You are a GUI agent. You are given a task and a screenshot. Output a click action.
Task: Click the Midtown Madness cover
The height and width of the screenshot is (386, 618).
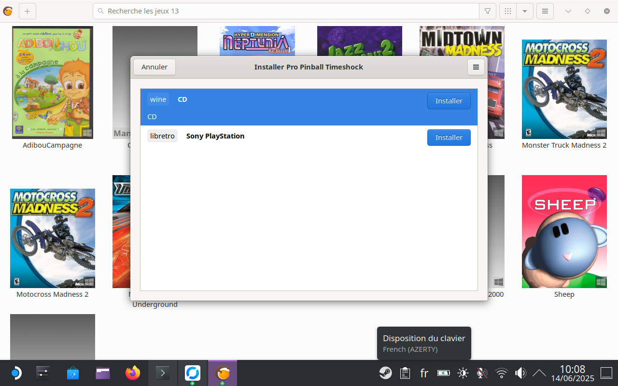(x=462, y=41)
